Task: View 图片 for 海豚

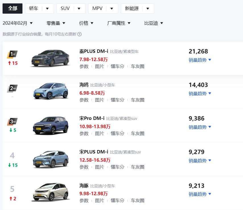Action: (99, 201)
